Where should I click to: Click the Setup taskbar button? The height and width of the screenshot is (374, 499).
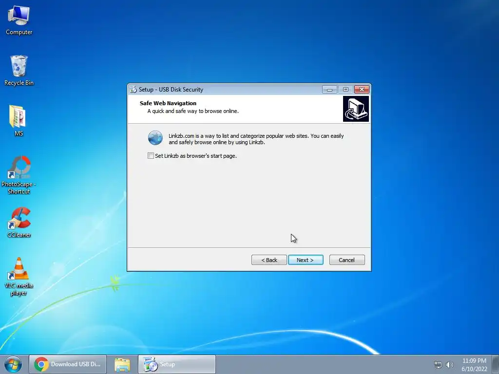coord(177,364)
